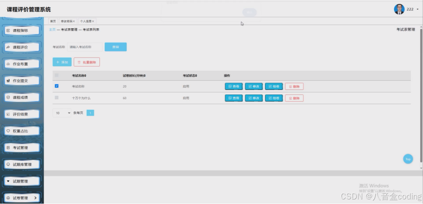Click the 考试名称 cell in the first row
This screenshot has height=204, width=423.
(78, 86)
